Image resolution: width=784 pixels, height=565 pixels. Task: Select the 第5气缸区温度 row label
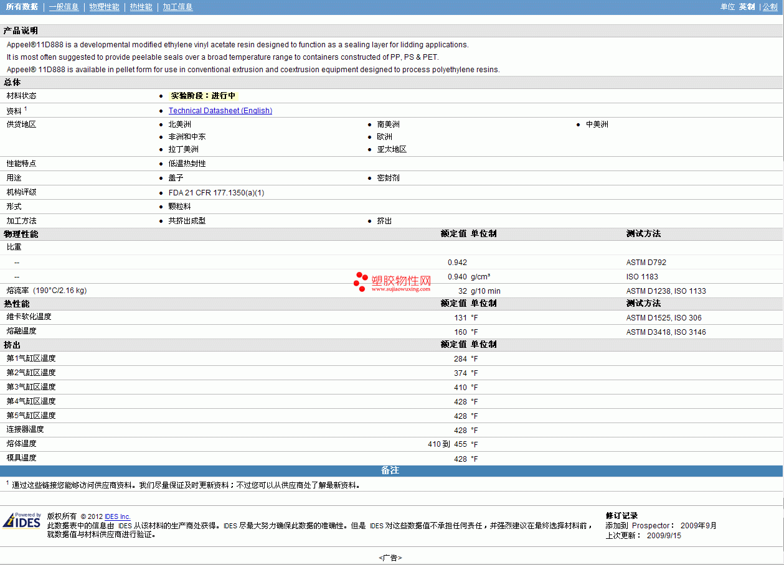click(31, 416)
